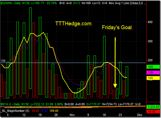Click the Hi=169 value in header
Viewport: 161px width, 118px height.
(x=86, y=3)
